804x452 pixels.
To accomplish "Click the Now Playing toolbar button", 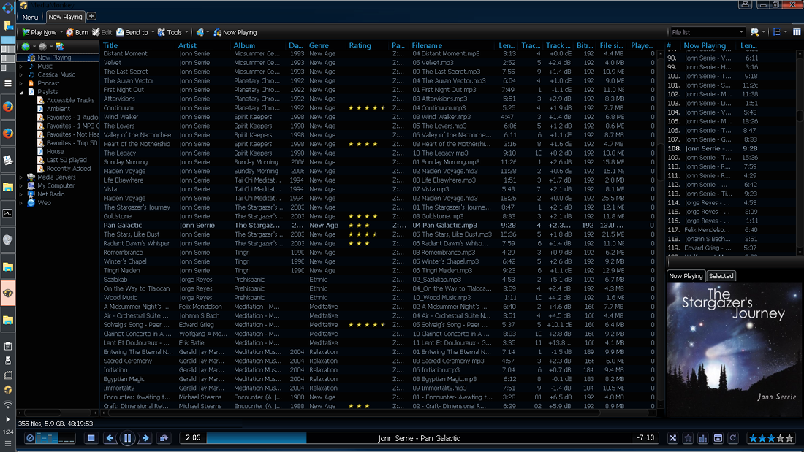I will pos(234,32).
